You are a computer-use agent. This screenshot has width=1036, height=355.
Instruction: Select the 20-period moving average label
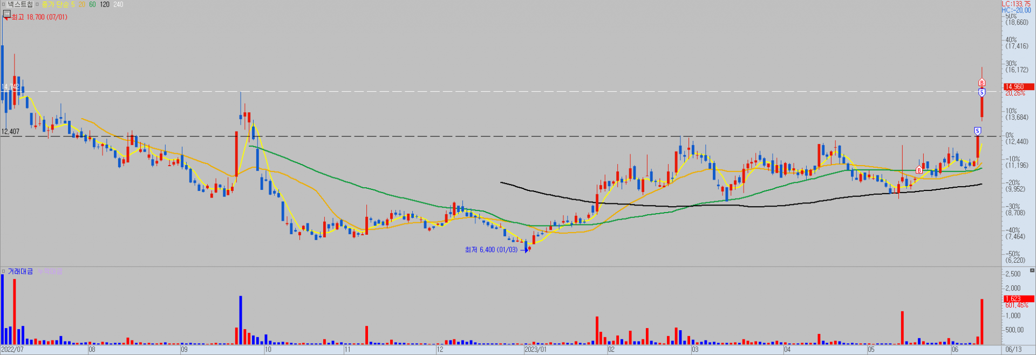click(x=81, y=4)
